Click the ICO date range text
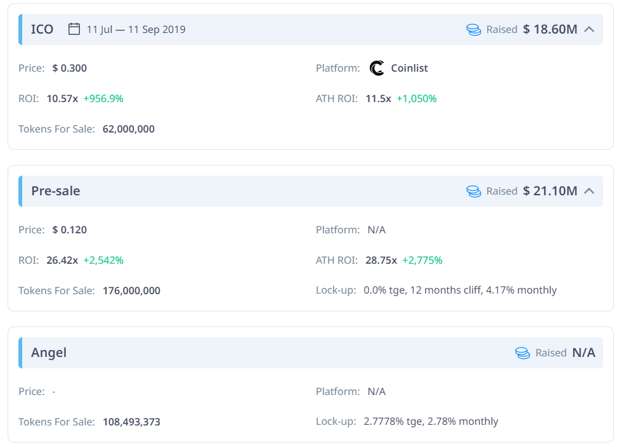 click(x=136, y=30)
